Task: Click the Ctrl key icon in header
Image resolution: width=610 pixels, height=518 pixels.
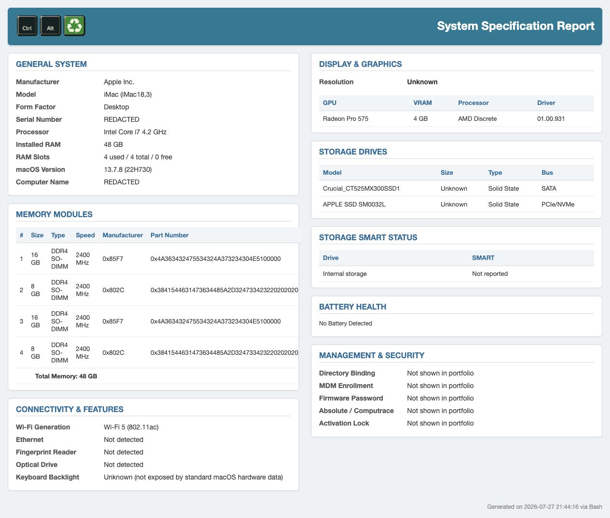Action: click(27, 26)
